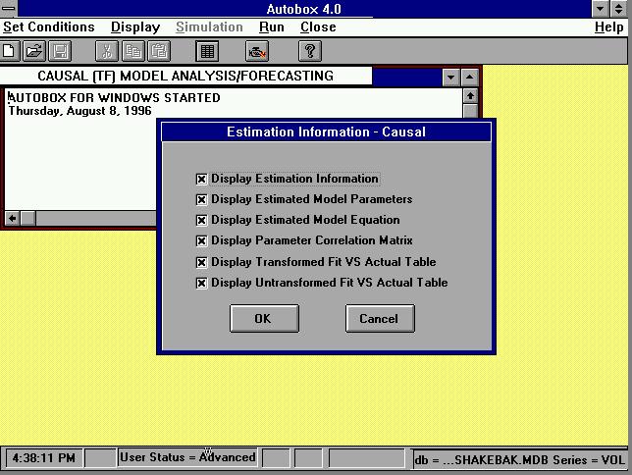Click the New file toolbar icon
The width and height of the screenshot is (632, 475).
[9, 51]
